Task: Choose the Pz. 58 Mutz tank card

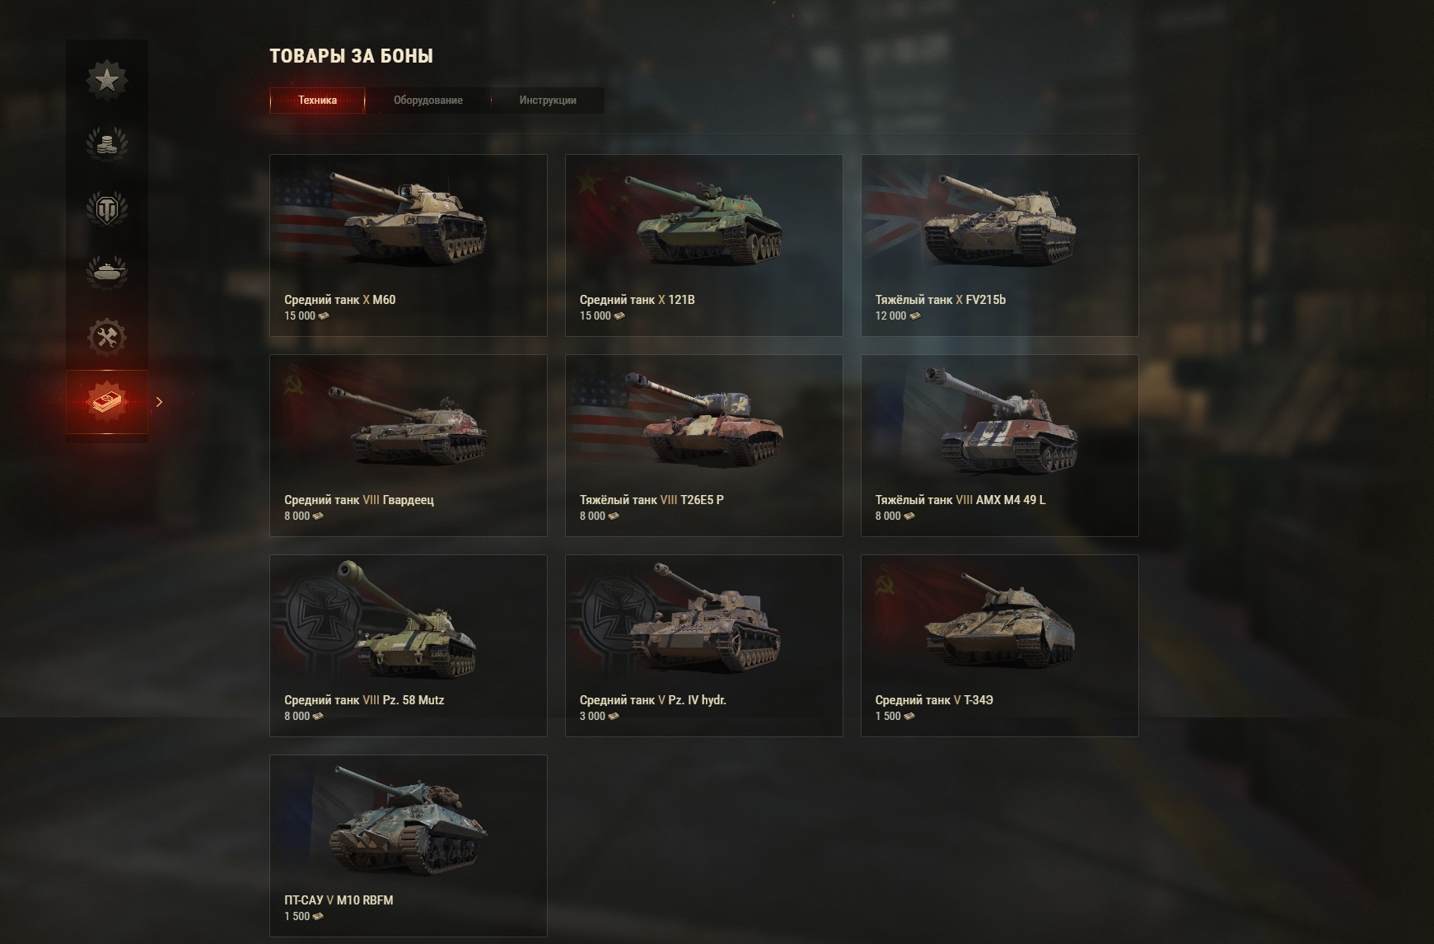Action: (409, 646)
